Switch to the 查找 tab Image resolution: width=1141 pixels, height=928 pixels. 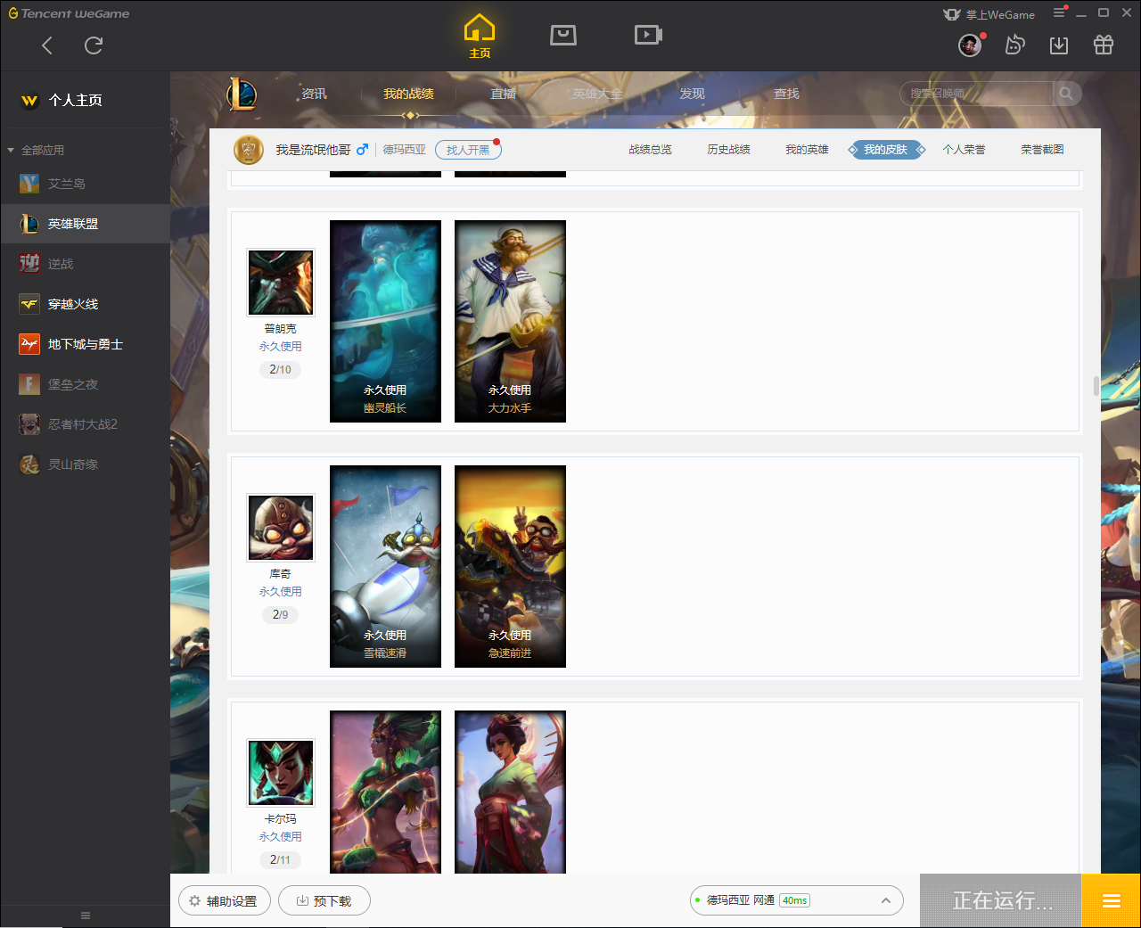tap(786, 94)
